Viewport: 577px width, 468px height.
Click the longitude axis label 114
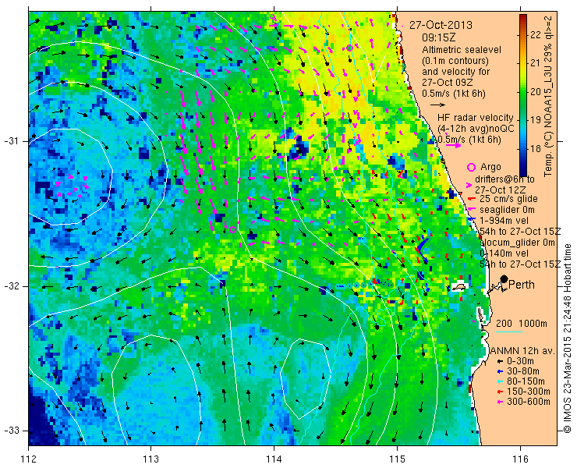[x=274, y=459]
